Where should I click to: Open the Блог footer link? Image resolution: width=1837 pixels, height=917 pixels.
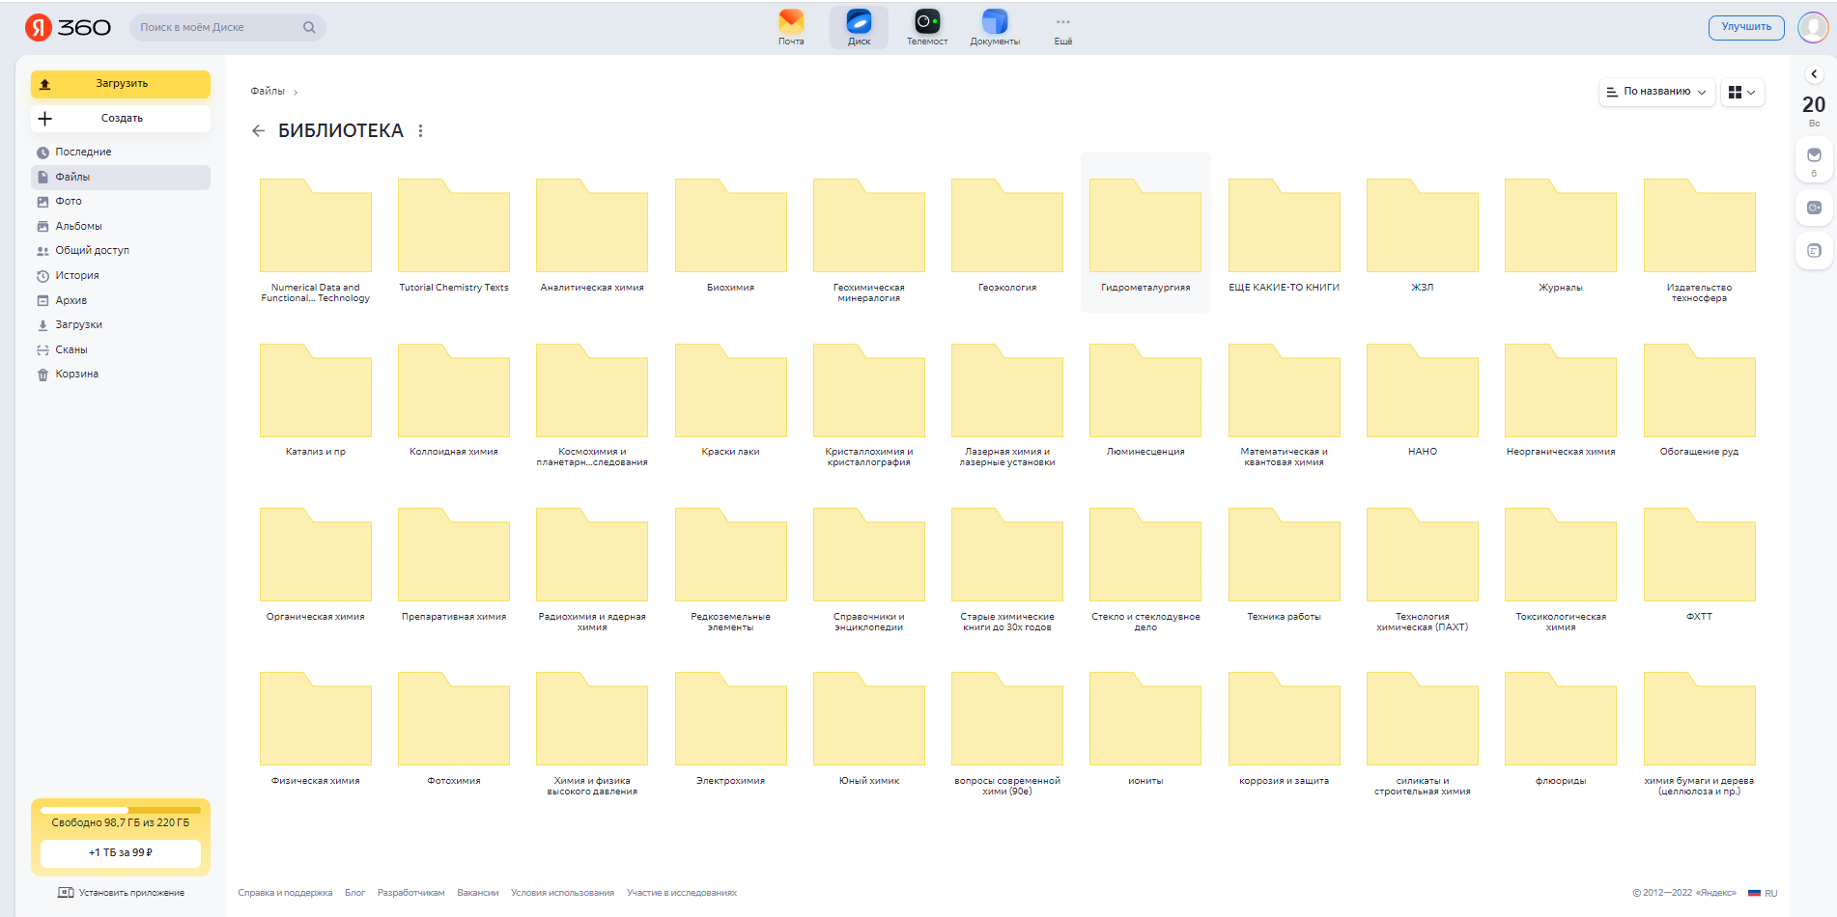pos(354,893)
